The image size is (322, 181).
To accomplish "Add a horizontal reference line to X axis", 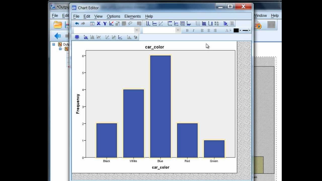I will point(154,23).
